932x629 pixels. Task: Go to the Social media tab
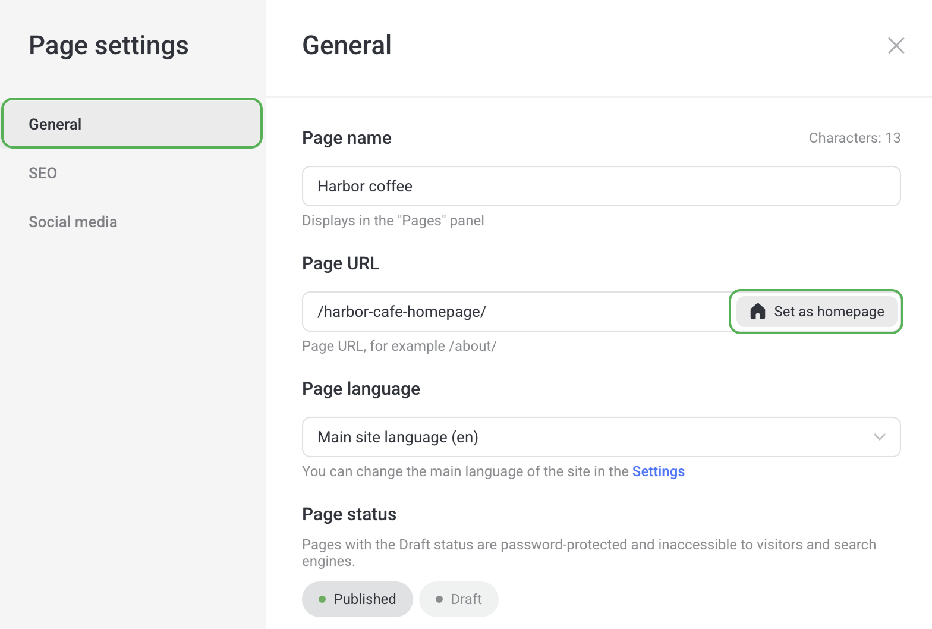(x=73, y=222)
